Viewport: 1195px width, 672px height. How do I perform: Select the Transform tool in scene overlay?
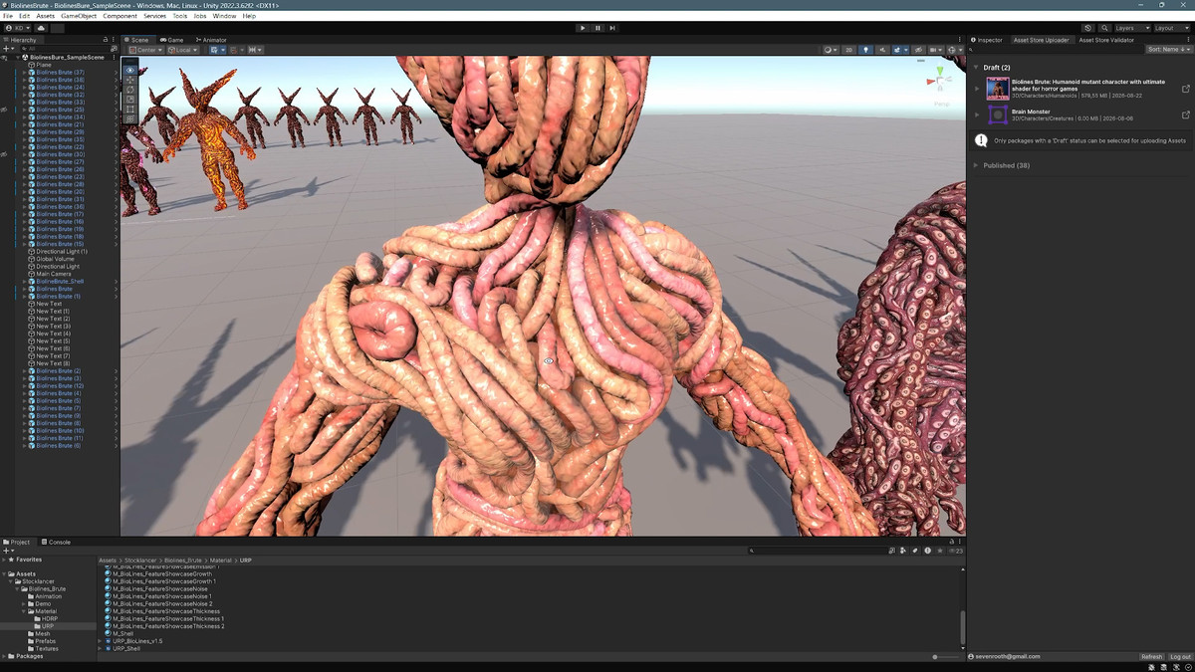129,119
